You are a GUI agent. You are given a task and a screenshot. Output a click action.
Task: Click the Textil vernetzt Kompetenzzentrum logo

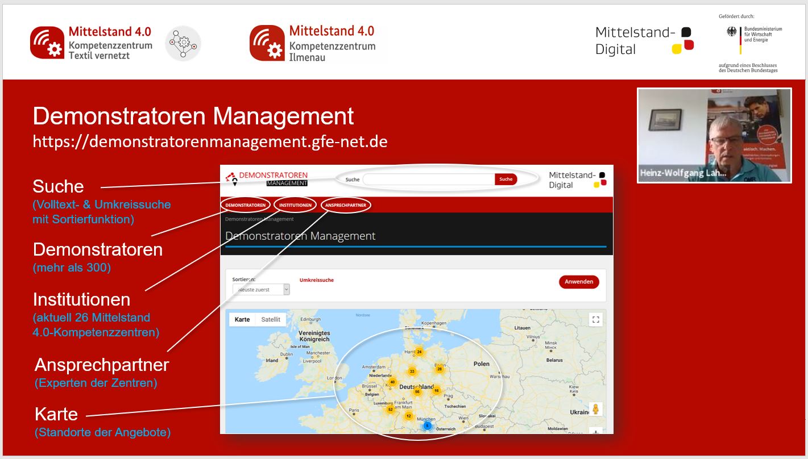tap(92, 43)
